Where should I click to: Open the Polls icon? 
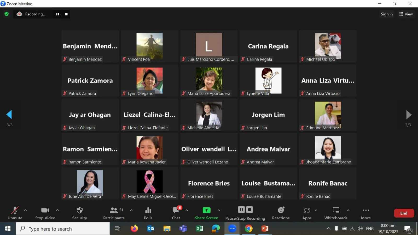[148, 210]
